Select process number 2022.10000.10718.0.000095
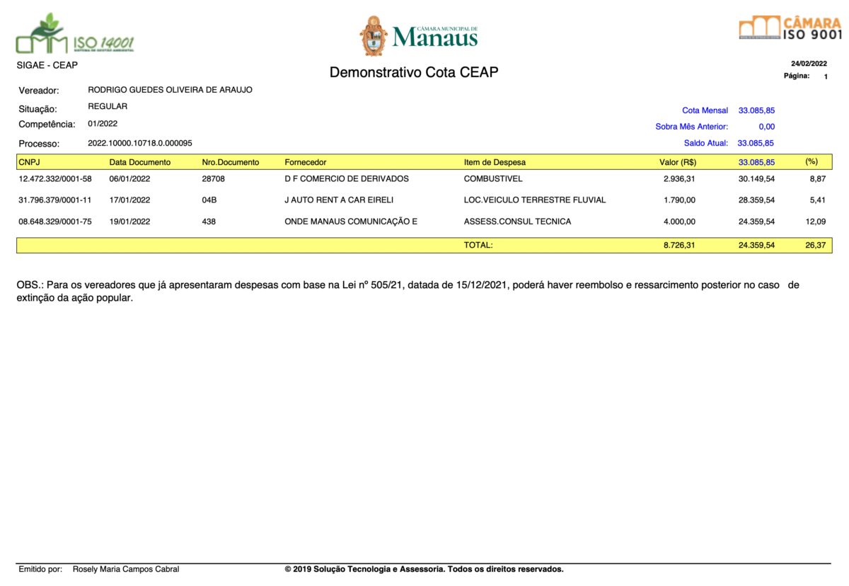Screen dimensions: 849x586 click(x=140, y=143)
